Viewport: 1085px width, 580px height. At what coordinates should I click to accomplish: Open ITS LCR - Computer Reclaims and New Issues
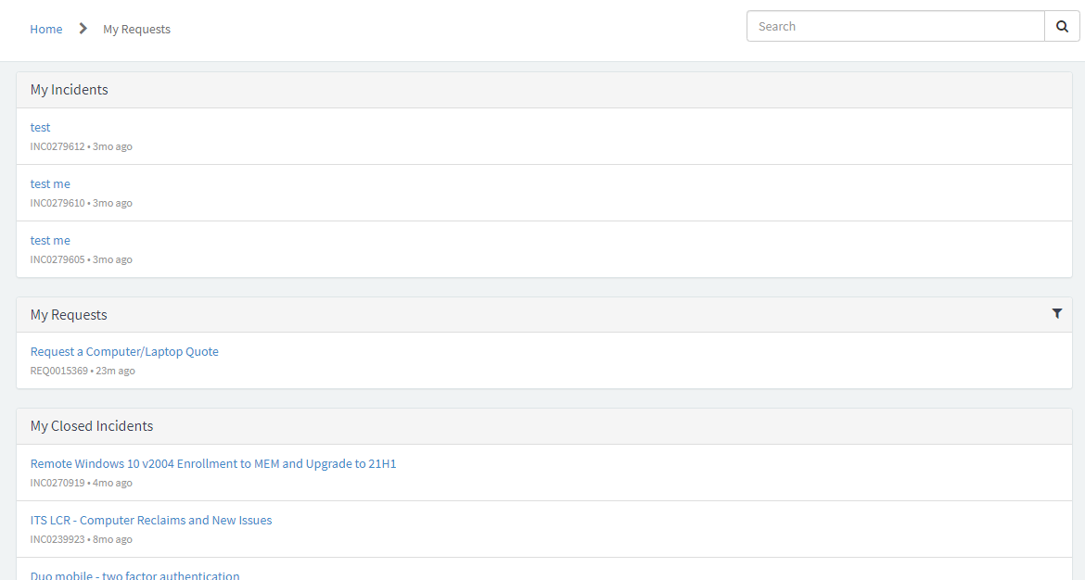coord(150,520)
